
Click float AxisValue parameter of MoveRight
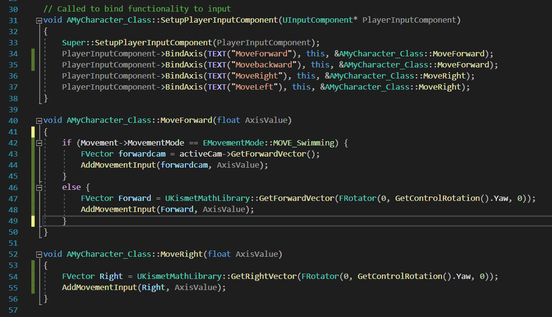(242, 254)
